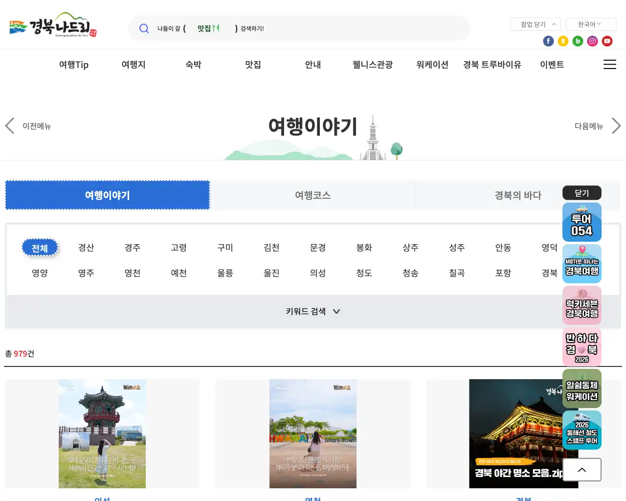Filter by 봉화 region
Viewport: 626px width, 501px height.
pyautogui.click(x=364, y=248)
